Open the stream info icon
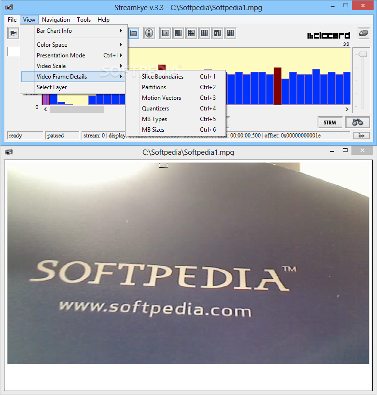This screenshot has width=377, height=395. point(149,33)
